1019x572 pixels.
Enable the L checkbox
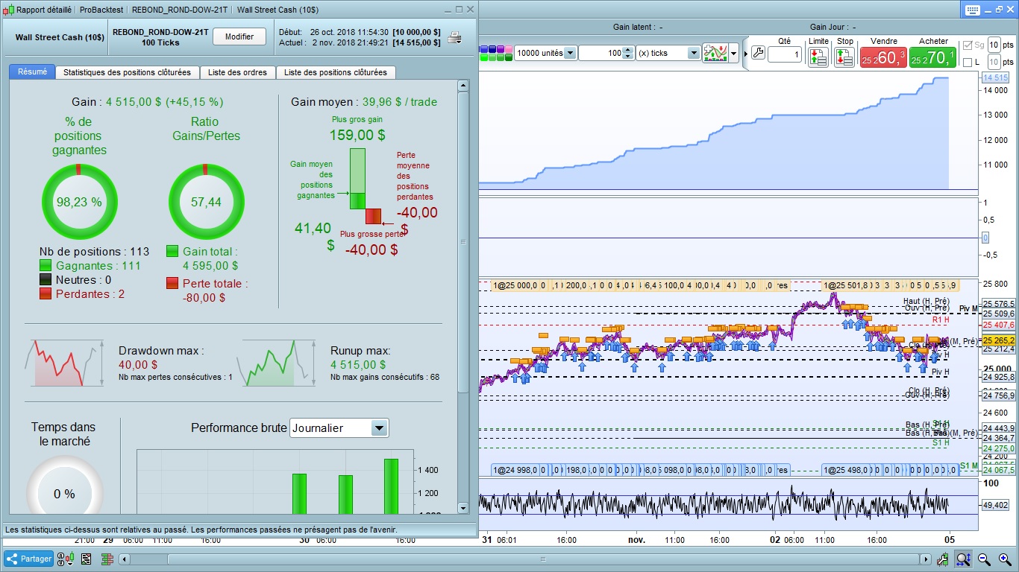click(x=968, y=63)
